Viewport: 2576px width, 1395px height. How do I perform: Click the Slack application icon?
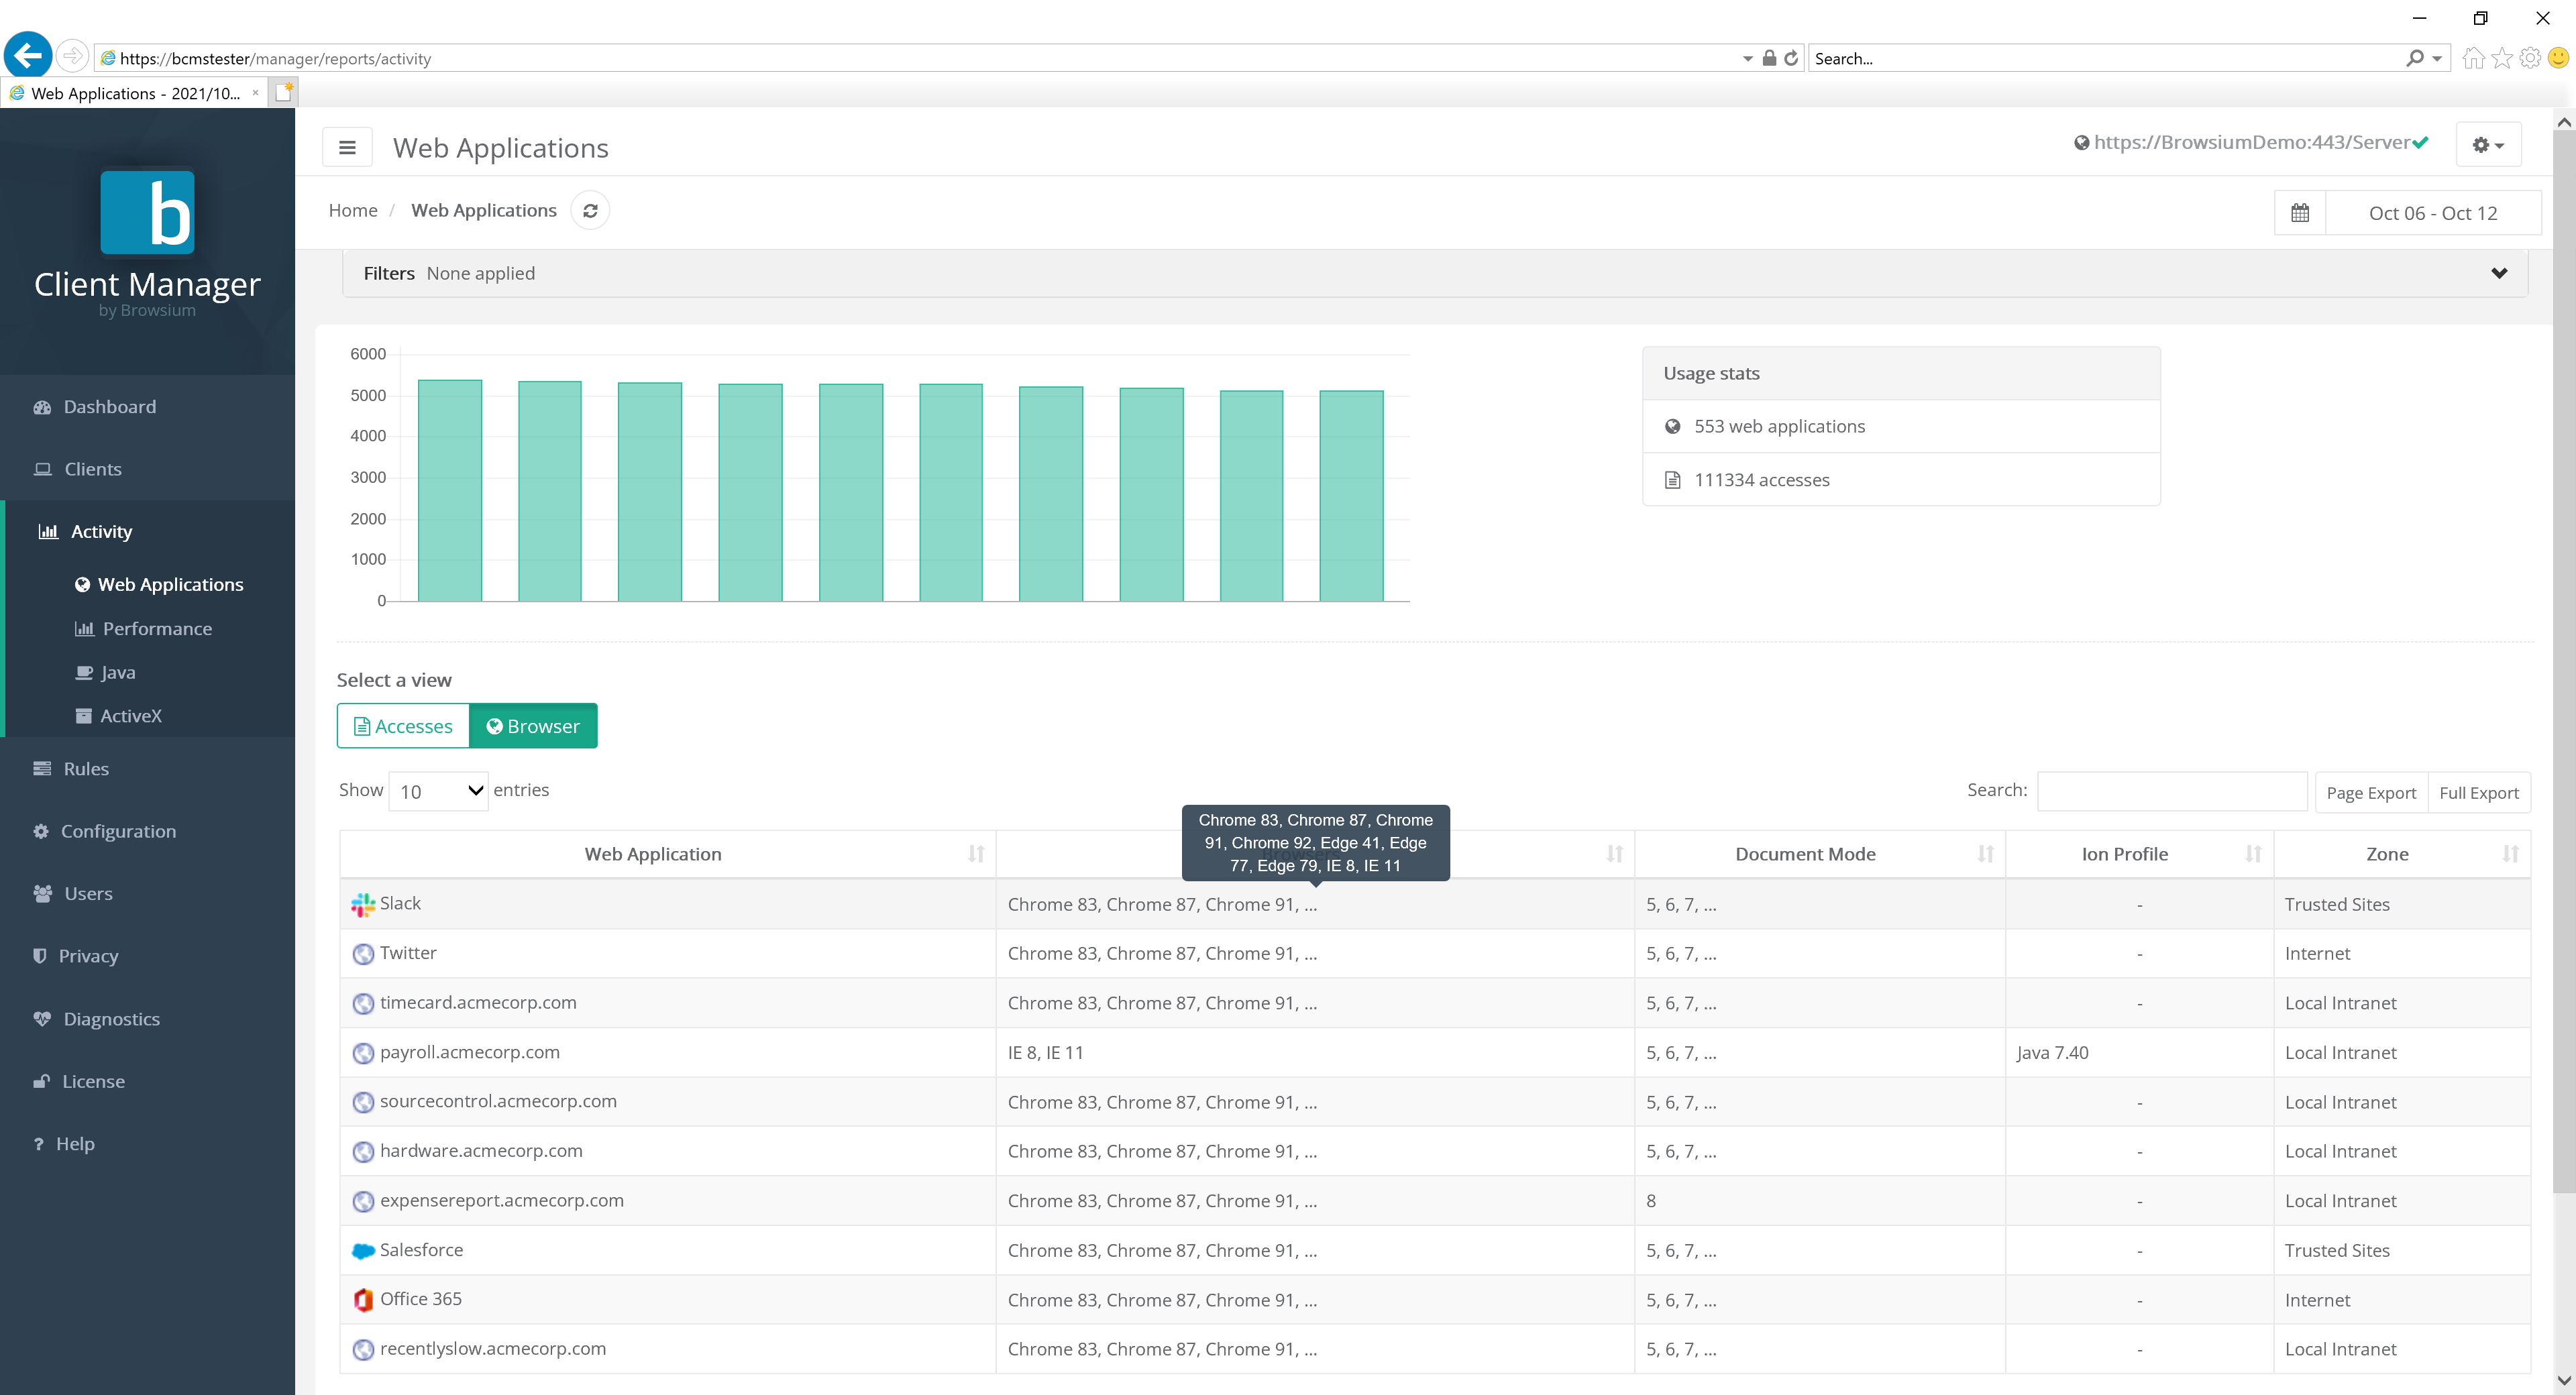pos(362,904)
